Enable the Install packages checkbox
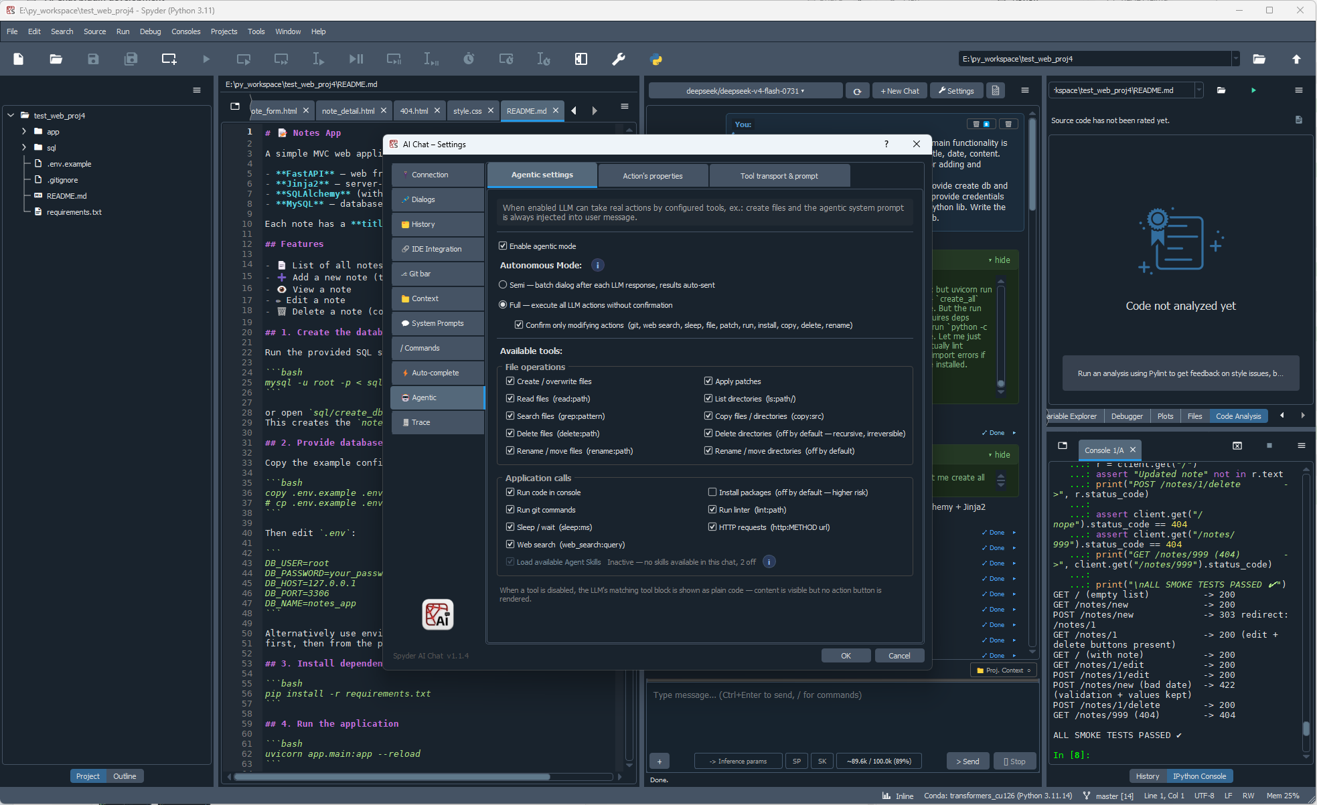Screen dimensions: 1317x805 [712, 493]
